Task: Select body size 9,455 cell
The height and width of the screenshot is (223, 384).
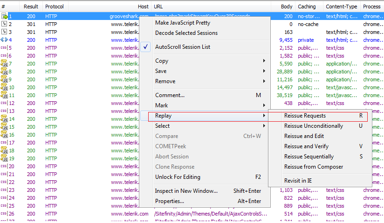Action: point(286,40)
